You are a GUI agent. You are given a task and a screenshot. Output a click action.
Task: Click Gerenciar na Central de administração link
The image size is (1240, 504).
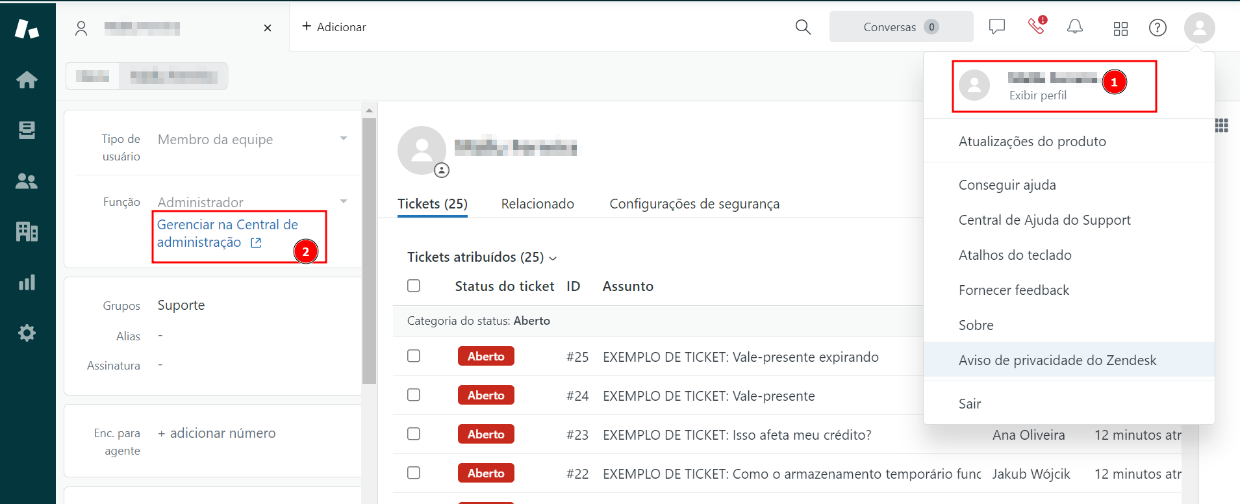(x=227, y=233)
